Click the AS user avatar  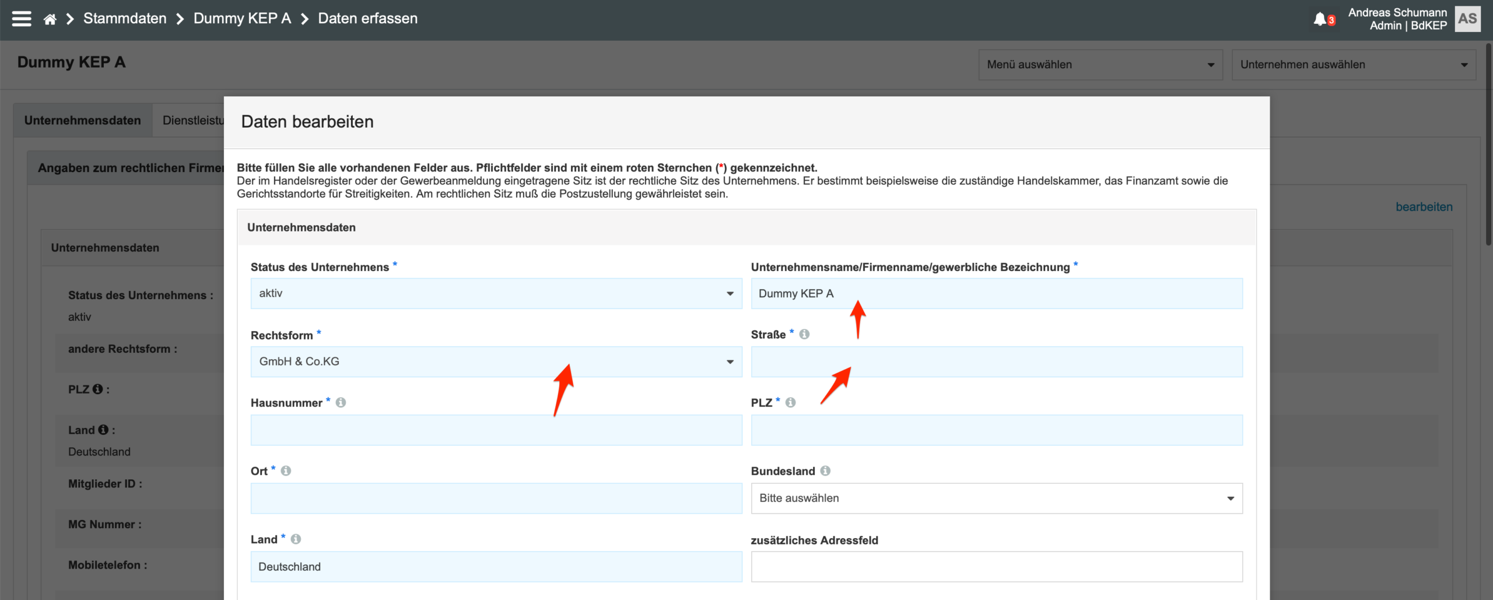[x=1467, y=19]
